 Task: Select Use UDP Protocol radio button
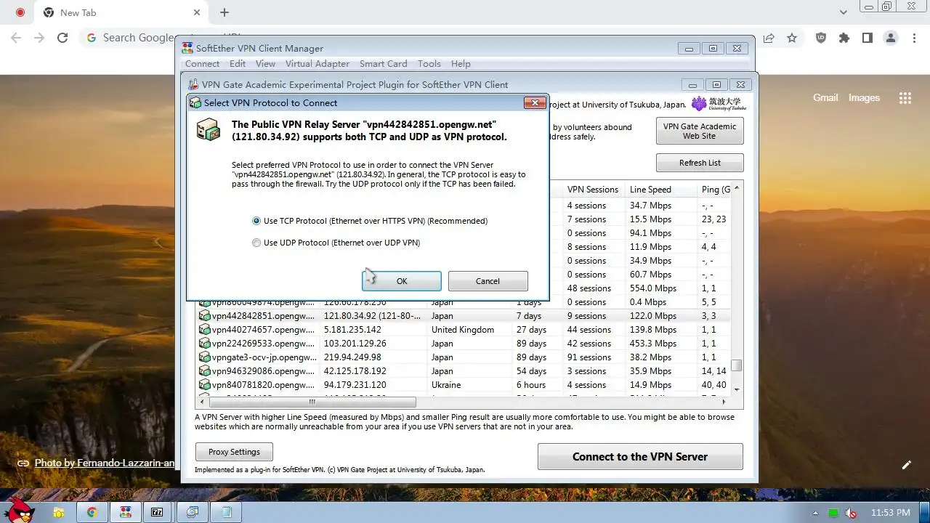(256, 243)
